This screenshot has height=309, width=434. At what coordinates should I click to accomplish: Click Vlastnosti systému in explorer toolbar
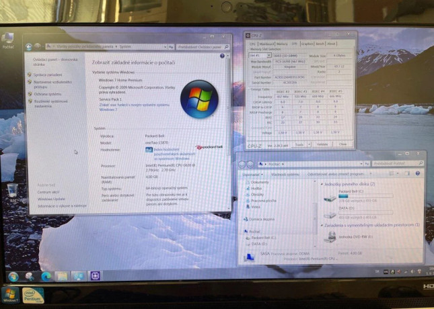pyautogui.click(x=285, y=175)
